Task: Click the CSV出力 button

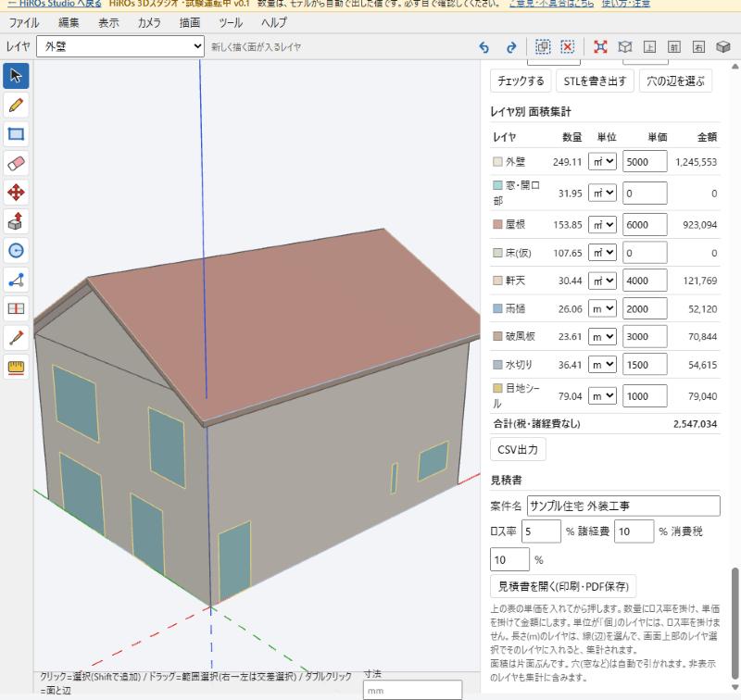Action: (x=518, y=449)
